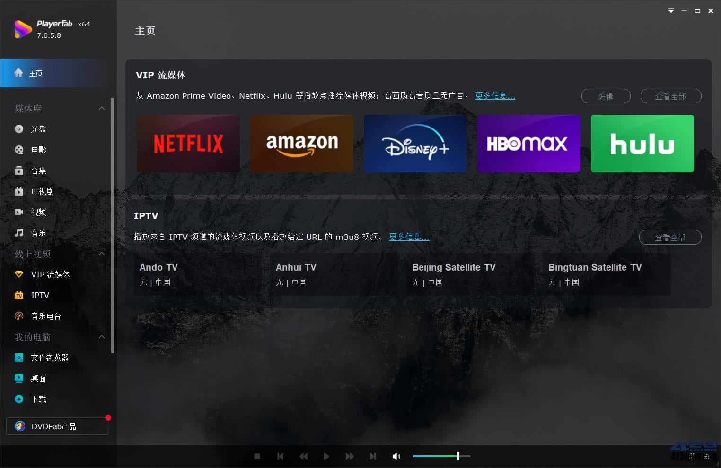
Task: Skip to previous track
Action: pyautogui.click(x=280, y=456)
